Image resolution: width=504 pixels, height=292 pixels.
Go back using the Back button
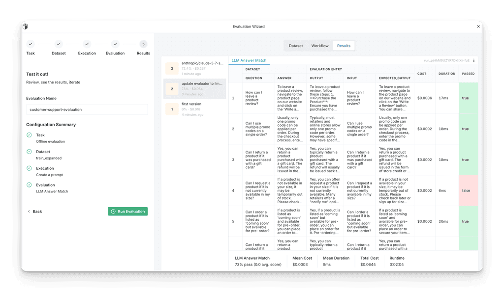34,212
